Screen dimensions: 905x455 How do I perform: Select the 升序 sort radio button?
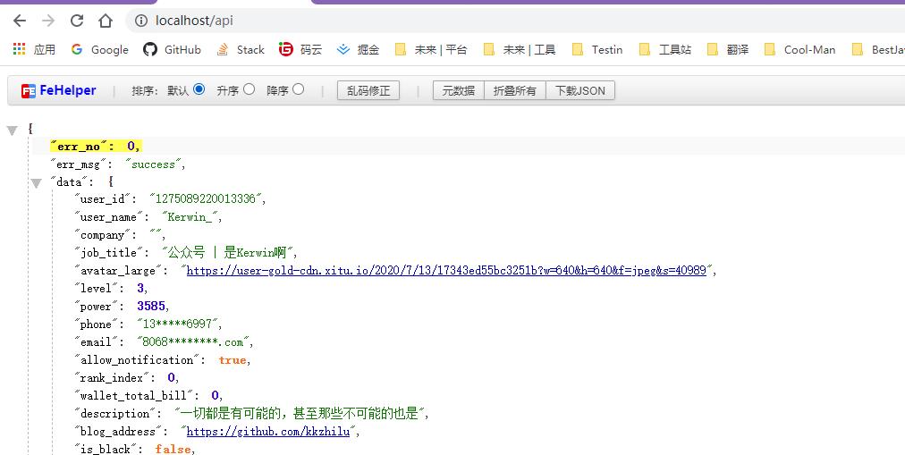(x=249, y=89)
